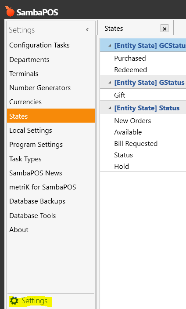Click the SambaPOS apple logo icon
The width and height of the screenshot is (186, 309).
(x=10, y=11)
